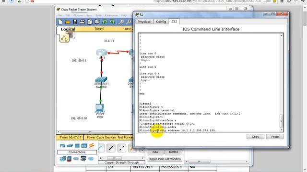
Task: Click the Paste button below the CLI
Action: [275, 137]
